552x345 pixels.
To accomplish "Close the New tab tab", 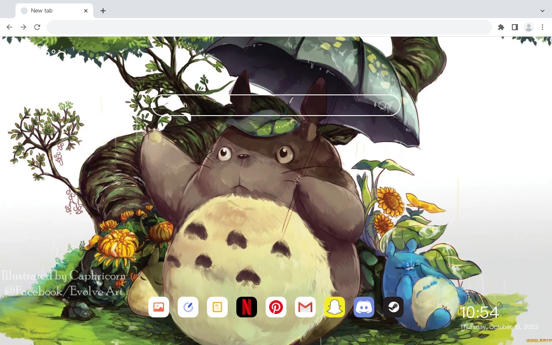I will [86, 11].
